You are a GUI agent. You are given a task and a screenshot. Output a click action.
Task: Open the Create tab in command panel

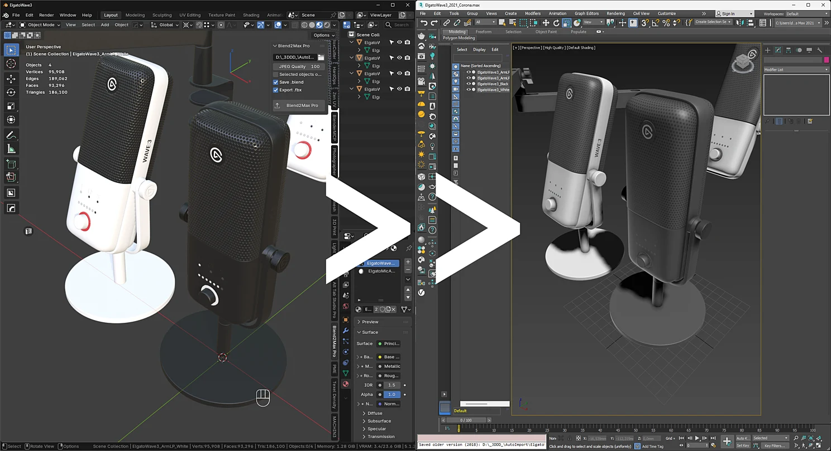tap(767, 50)
